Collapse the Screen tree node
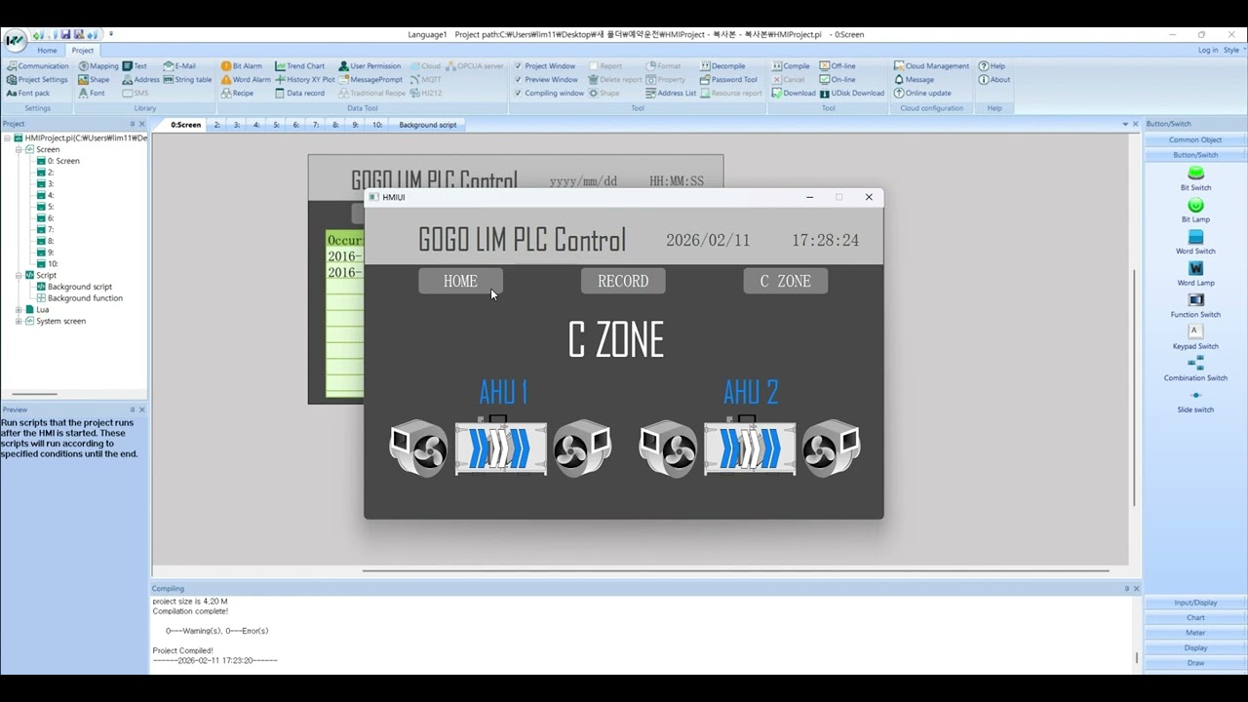This screenshot has height=702, width=1248. (x=19, y=150)
